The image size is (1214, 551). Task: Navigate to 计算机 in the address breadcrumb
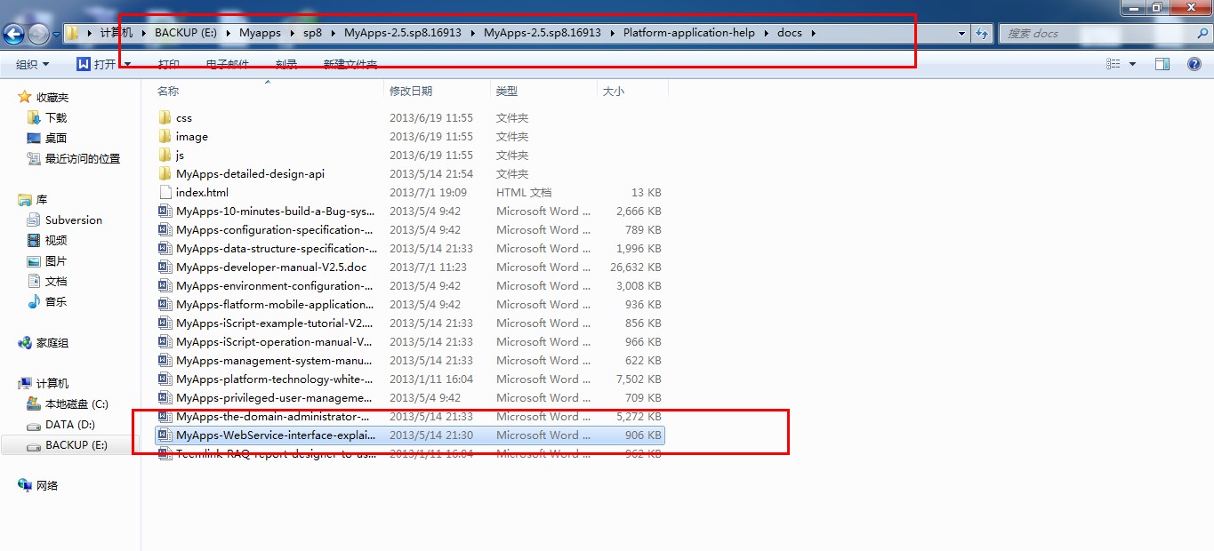coord(116,33)
